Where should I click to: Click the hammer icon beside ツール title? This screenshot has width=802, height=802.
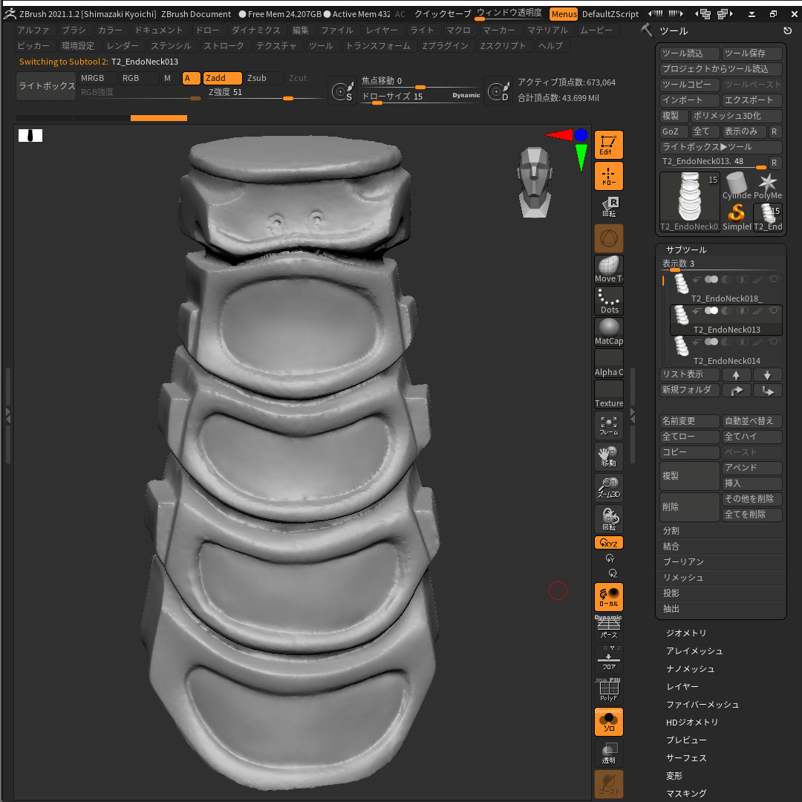(x=647, y=30)
